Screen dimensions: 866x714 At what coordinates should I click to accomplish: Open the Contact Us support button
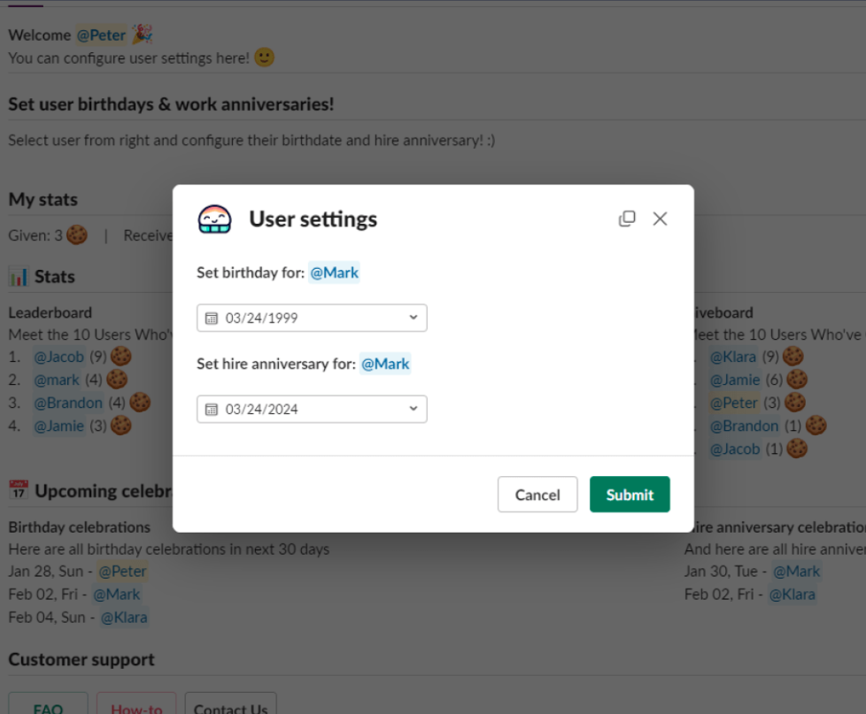231,703
